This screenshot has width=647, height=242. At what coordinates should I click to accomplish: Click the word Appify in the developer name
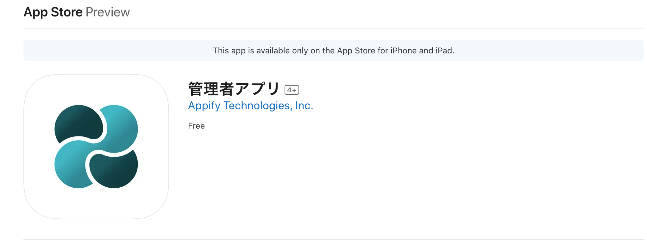(204, 106)
